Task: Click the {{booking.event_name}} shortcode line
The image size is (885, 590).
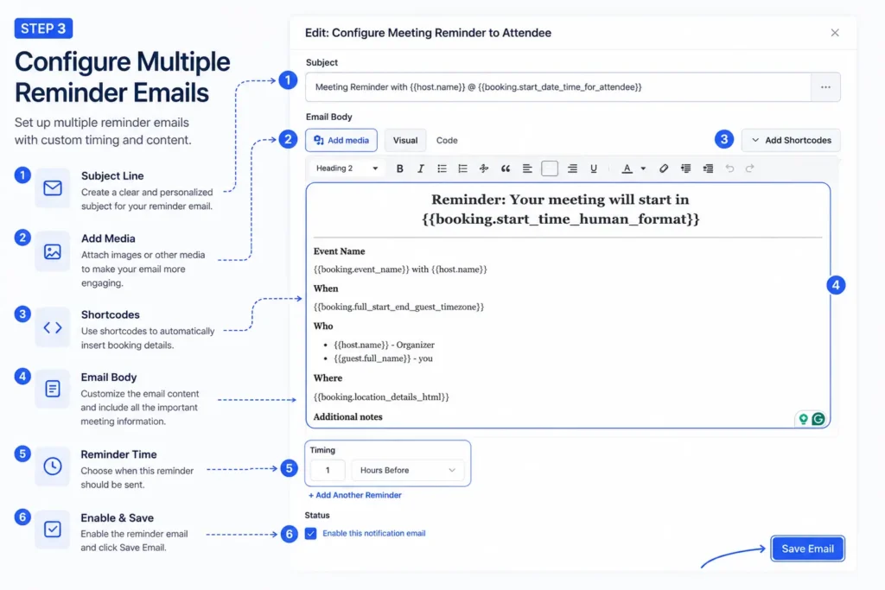Action: [400, 269]
